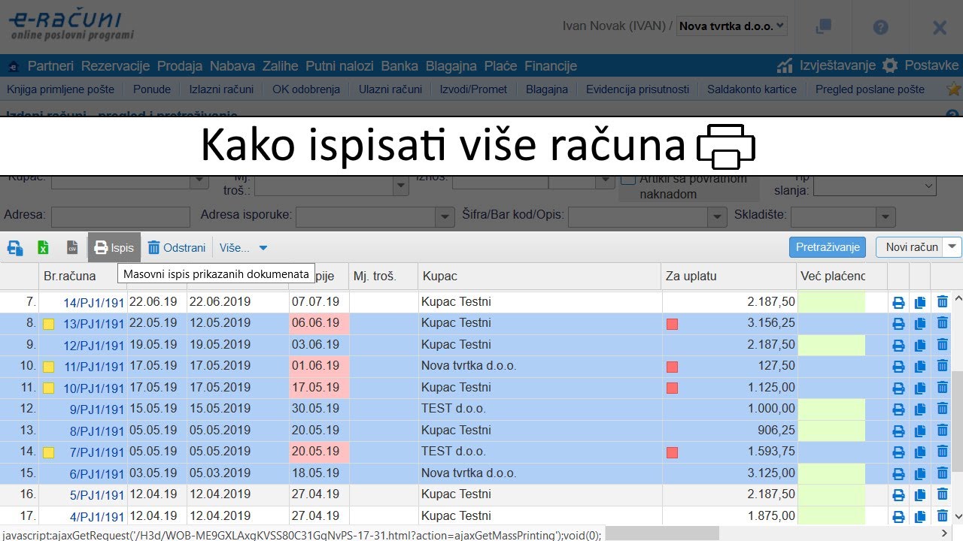Screen dimensions: 963x541
Task: Click Odstrani trash button in toolbar
Action: click(176, 247)
